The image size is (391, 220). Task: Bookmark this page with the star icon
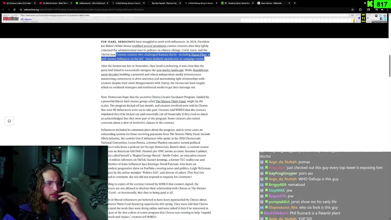352,9
